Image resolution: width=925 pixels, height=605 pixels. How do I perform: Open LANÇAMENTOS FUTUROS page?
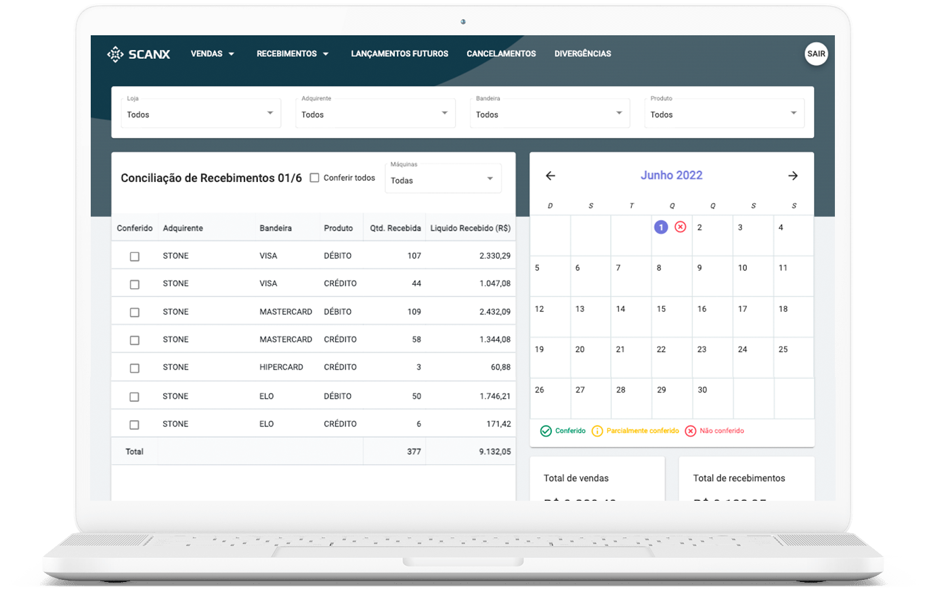(x=400, y=54)
